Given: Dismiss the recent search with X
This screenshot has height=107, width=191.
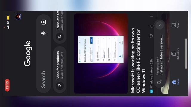Looking at the screenshot, I should [160, 25].
